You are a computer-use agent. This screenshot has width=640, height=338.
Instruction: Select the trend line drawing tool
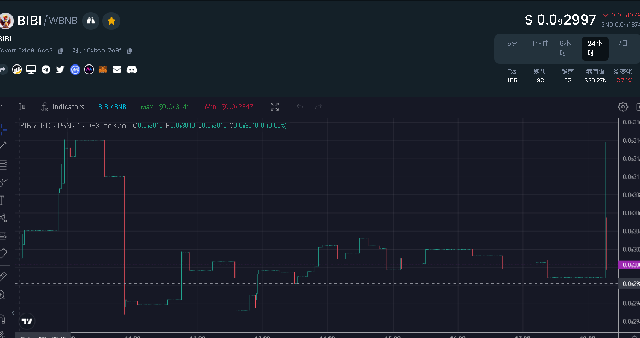click(x=3, y=146)
